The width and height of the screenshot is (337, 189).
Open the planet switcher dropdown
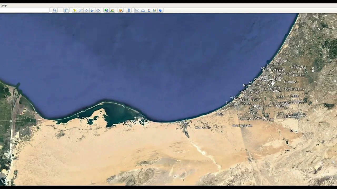click(x=121, y=10)
